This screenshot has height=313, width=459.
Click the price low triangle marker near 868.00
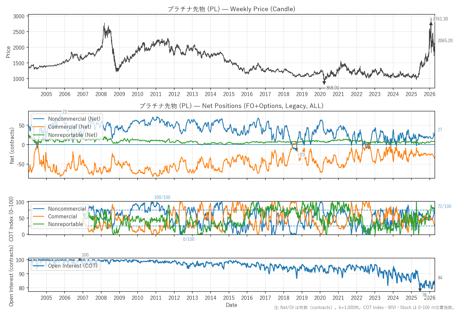tap(324, 83)
